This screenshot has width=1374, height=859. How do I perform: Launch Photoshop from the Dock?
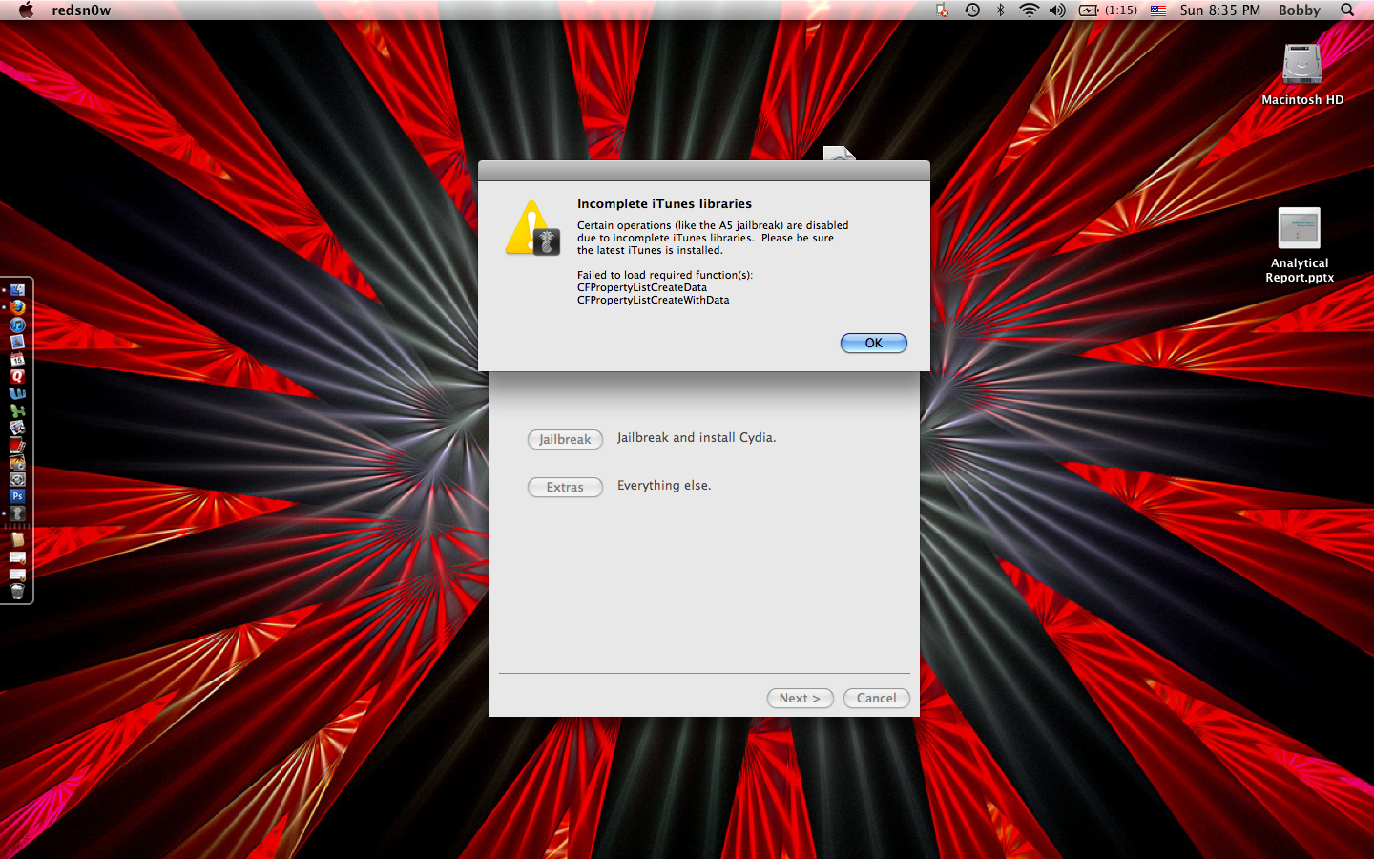tap(17, 496)
